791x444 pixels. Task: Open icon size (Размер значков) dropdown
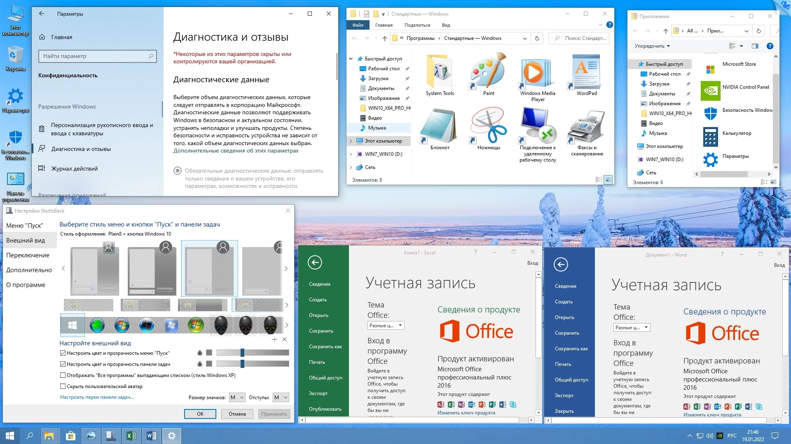[237, 398]
